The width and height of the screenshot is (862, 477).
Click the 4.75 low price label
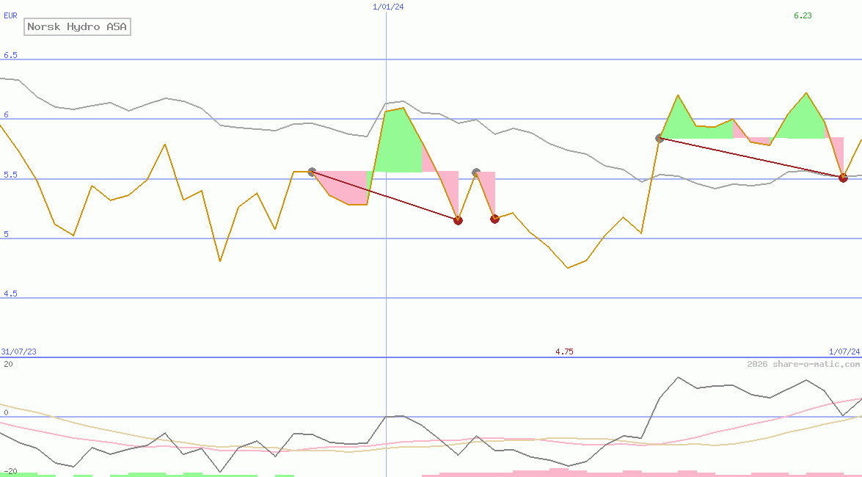click(564, 352)
